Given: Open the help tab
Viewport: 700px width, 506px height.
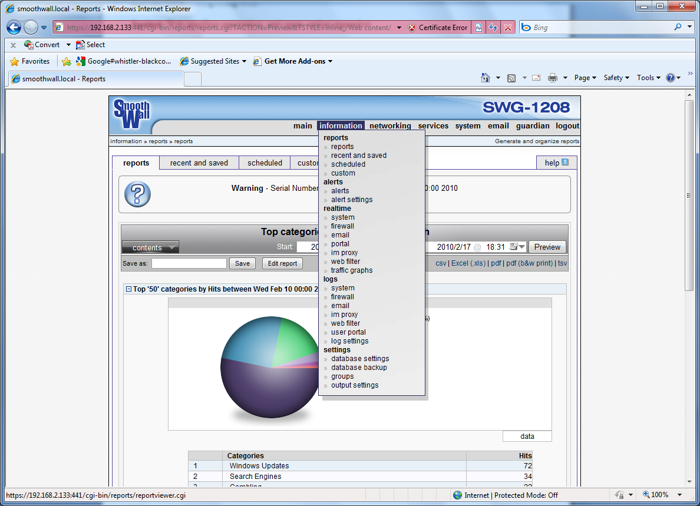Looking at the screenshot, I should click(556, 163).
